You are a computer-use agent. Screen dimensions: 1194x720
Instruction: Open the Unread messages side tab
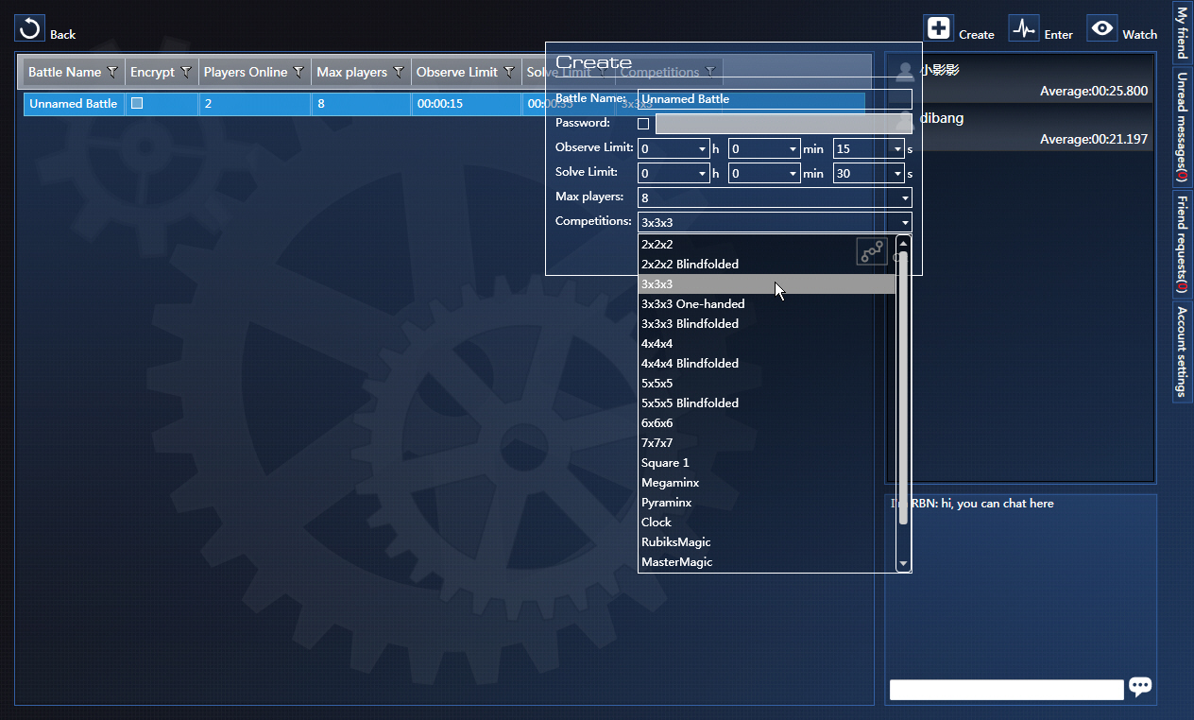point(1182,127)
